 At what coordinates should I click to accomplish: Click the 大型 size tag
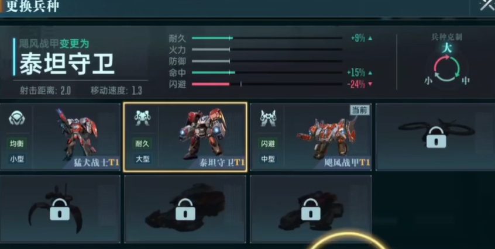tap(142, 159)
